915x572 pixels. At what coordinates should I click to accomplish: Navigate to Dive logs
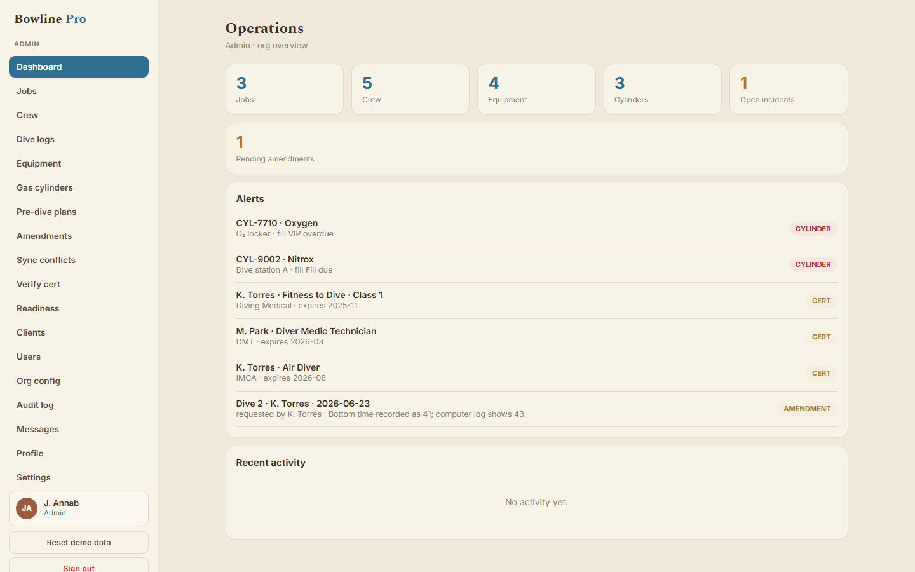click(79, 139)
